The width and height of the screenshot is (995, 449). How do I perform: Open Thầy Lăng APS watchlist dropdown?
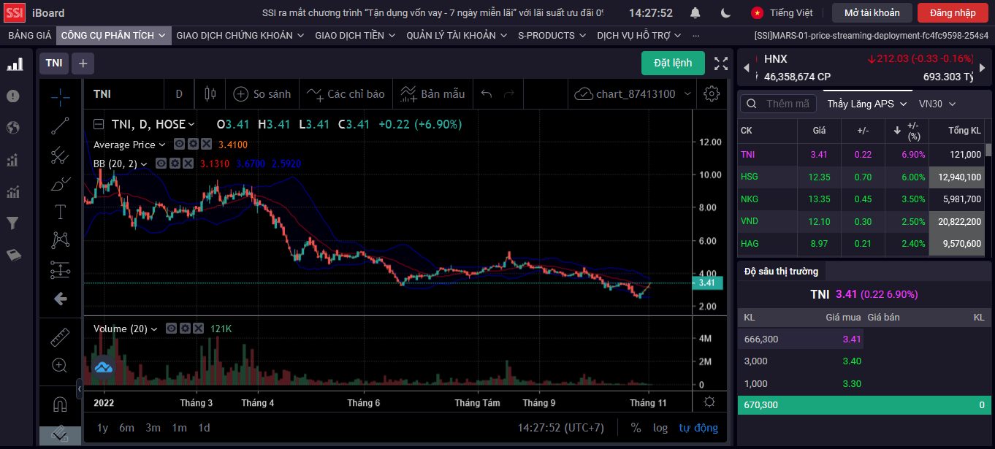[867, 104]
